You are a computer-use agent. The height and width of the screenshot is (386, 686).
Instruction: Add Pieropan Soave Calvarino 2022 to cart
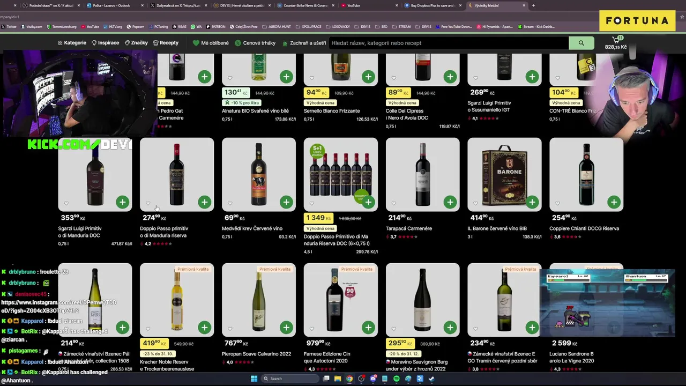(286, 328)
